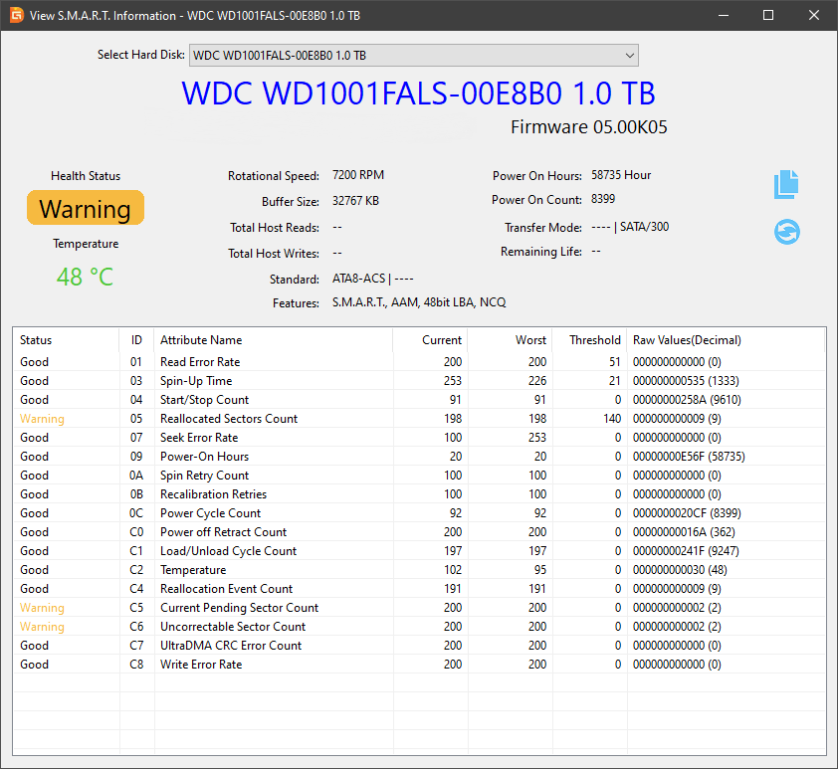Select the Reallocated Sectors Count row

tap(419, 419)
